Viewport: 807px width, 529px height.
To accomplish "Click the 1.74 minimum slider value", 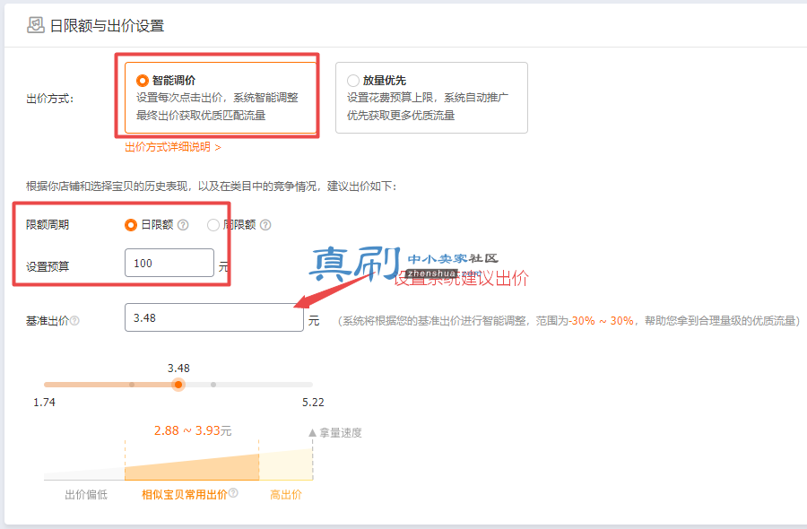I will (x=44, y=403).
